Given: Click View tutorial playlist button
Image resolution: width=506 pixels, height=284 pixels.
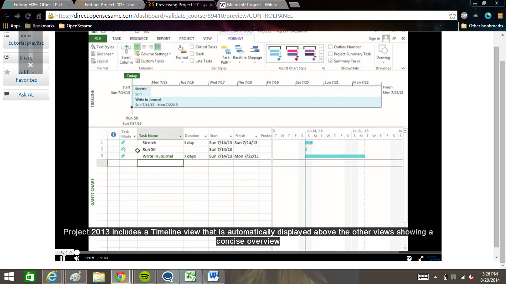Looking at the screenshot, I should [26, 39].
